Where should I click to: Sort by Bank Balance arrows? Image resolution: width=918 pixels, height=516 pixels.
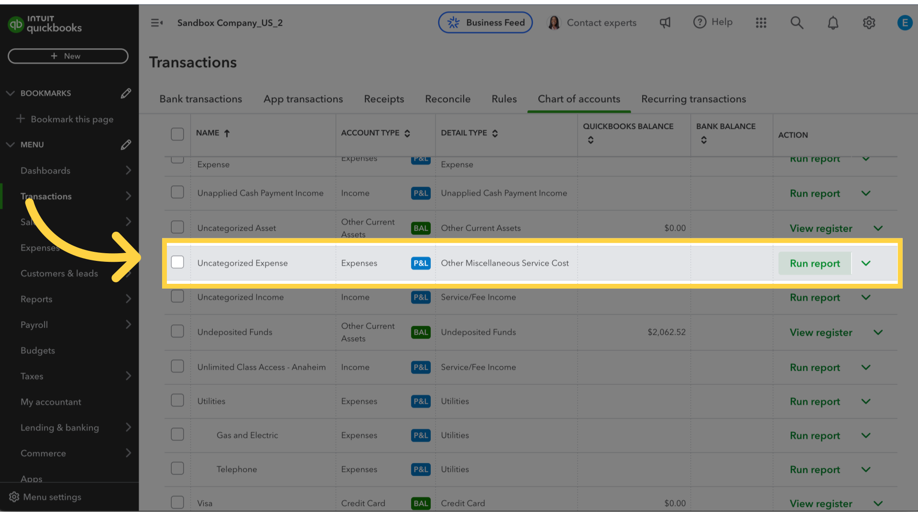point(704,140)
